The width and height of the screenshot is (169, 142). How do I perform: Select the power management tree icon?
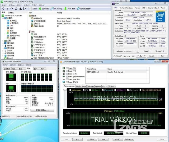pos(8,33)
